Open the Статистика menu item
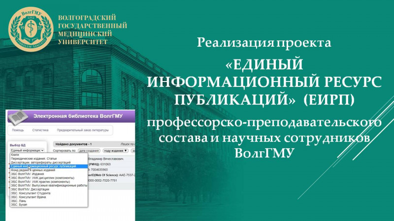 (40, 130)
